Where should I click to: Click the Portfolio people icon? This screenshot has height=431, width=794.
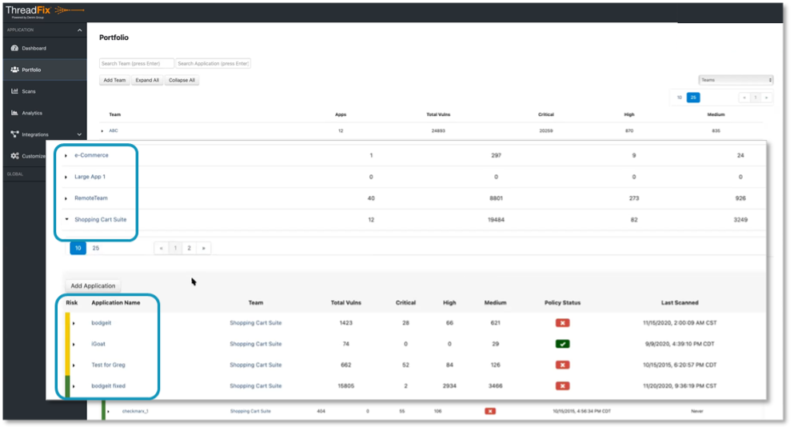tap(14, 70)
